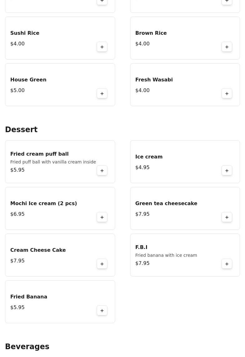The image size is (245, 357).
Task: Add Mochi Ice cream (2 pcs)
Action: (x=102, y=217)
